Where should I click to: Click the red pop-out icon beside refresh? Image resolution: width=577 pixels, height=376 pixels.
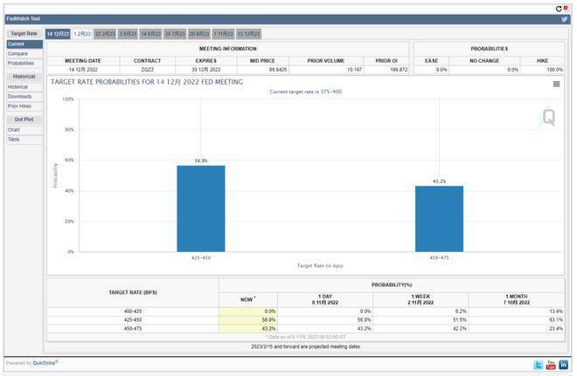click(567, 8)
